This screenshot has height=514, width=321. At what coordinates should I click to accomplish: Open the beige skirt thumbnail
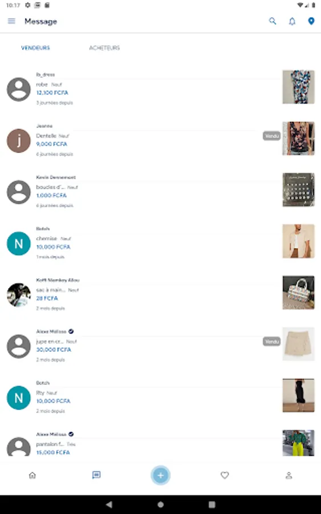pyautogui.click(x=298, y=344)
